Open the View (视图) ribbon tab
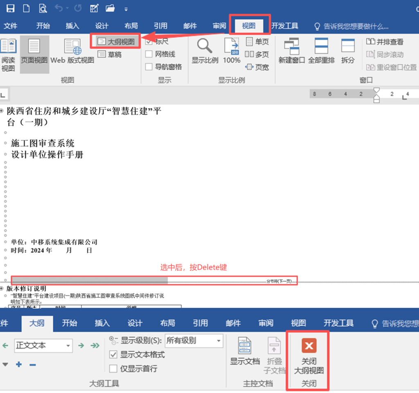This screenshot has height=393, width=419. [249, 26]
